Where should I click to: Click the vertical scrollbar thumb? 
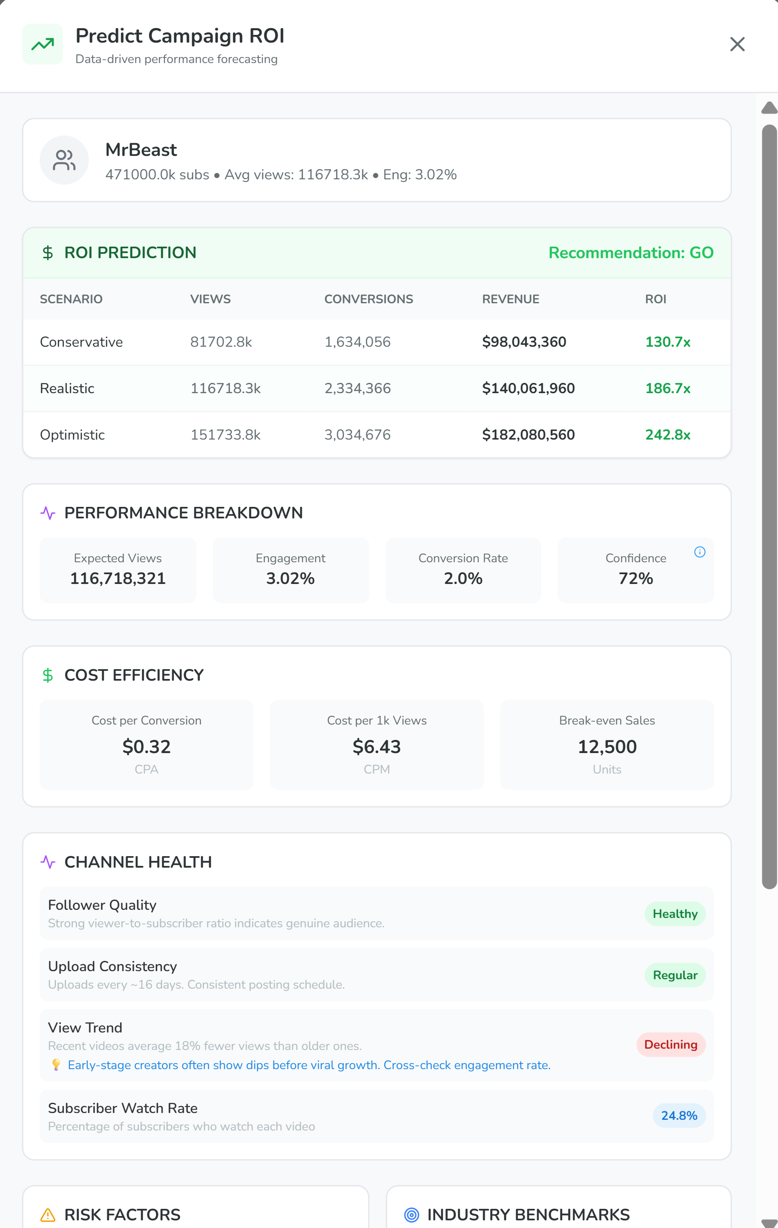[769, 506]
